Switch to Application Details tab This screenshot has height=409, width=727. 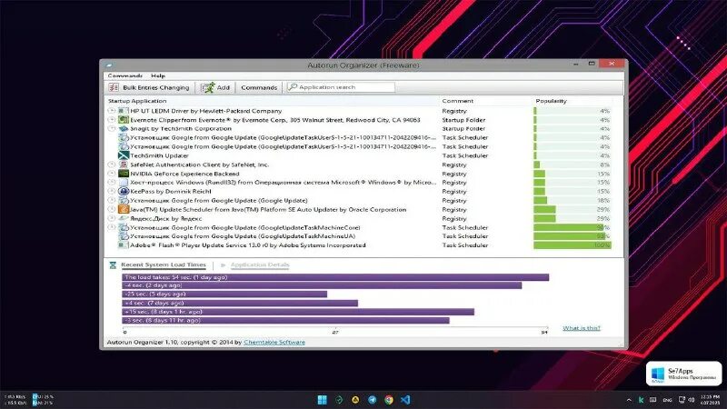tap(260, 264)
